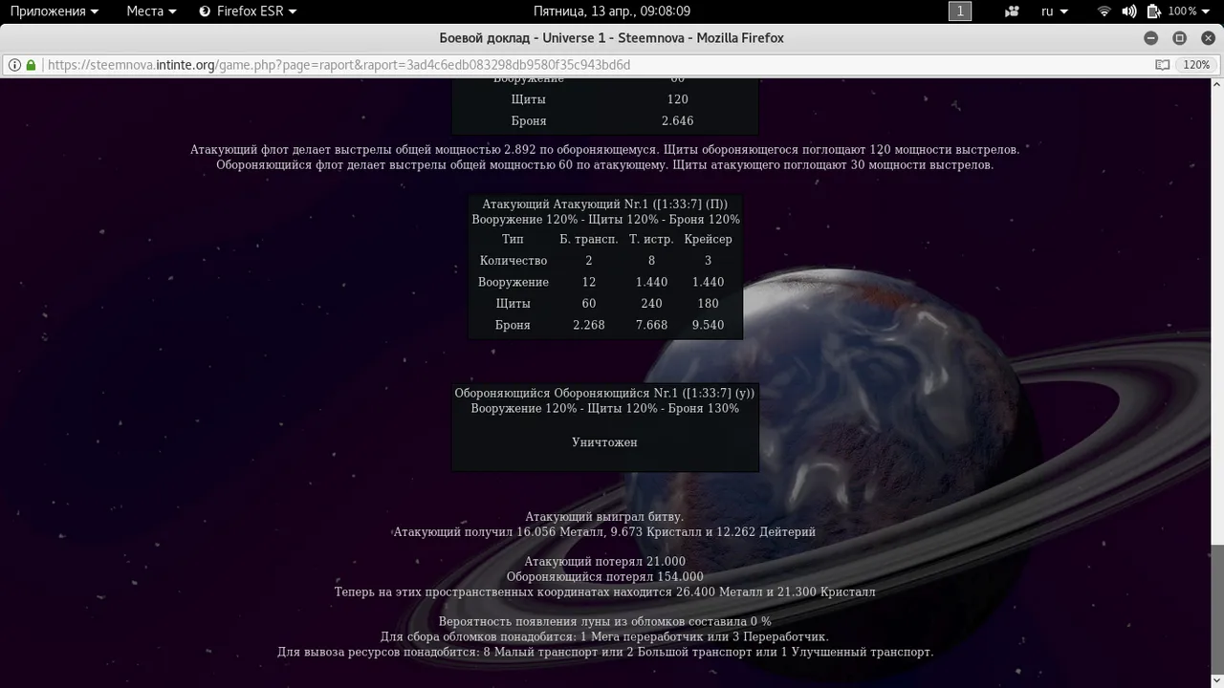
Task: Reset the 120% zoom level badge
Action: coord(1196,65)
